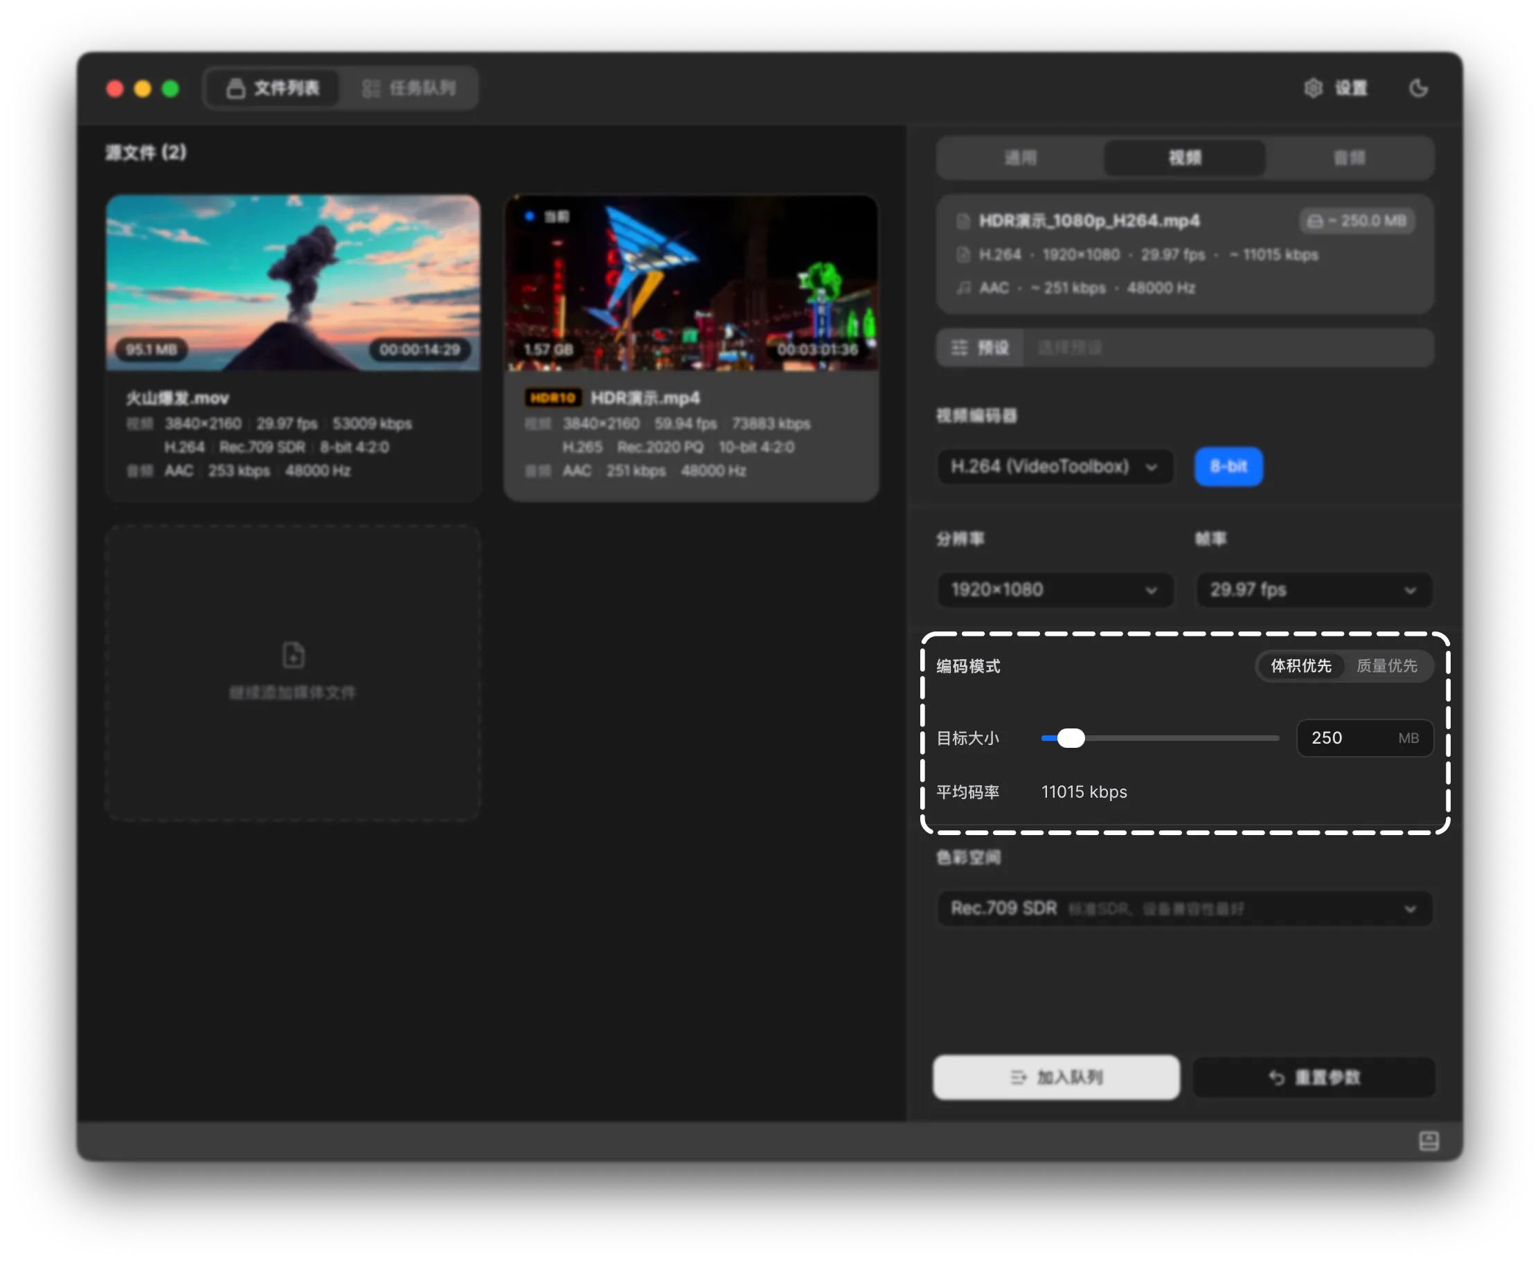Click the file list icon in 文件列表 tab
The image size is (1540, 1263).
[x=235, y=88]
